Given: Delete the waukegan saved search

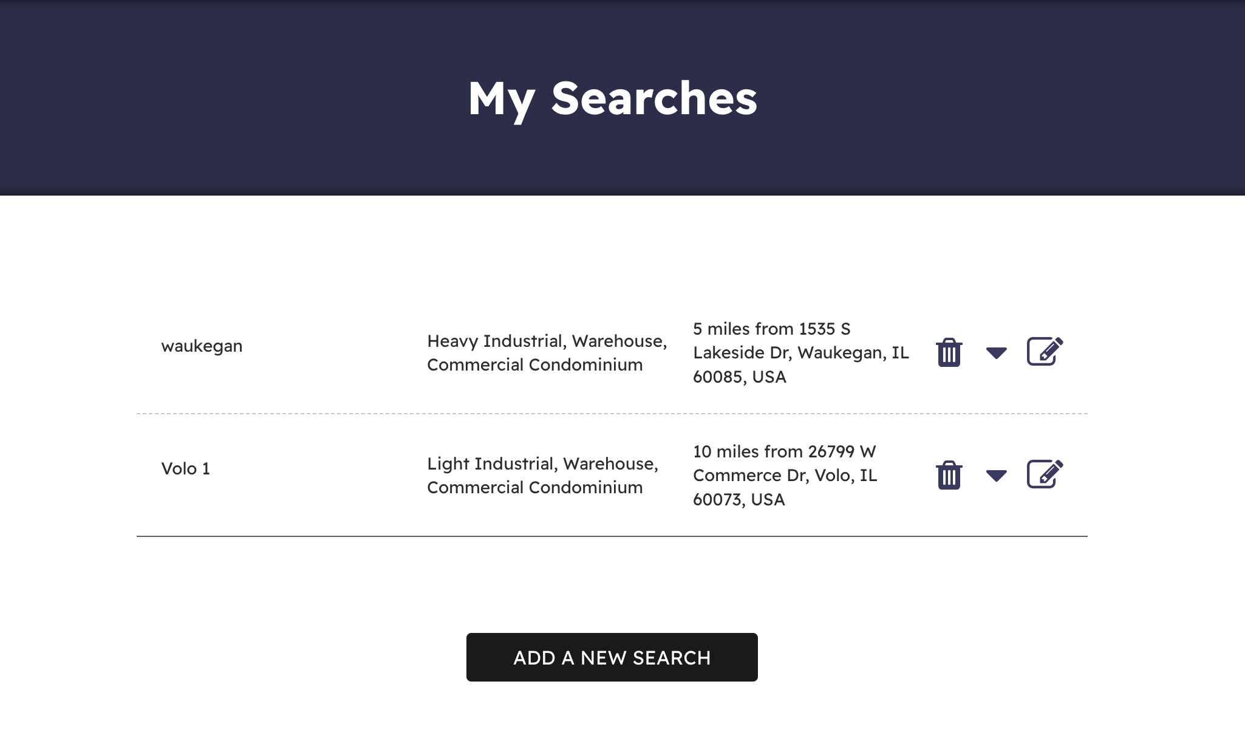Looking at the screenshot, I should click(949, 352).
